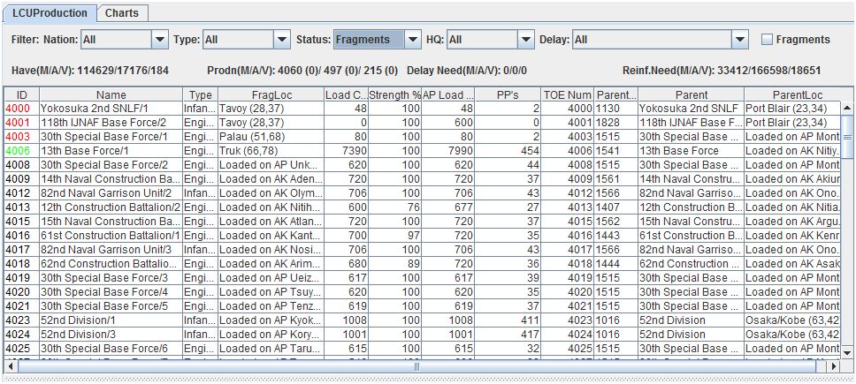This screenshot has height=384, width=856.
Task: Click Loaded on AK Kant... FragLoc cell
Action: coord(271,236)
